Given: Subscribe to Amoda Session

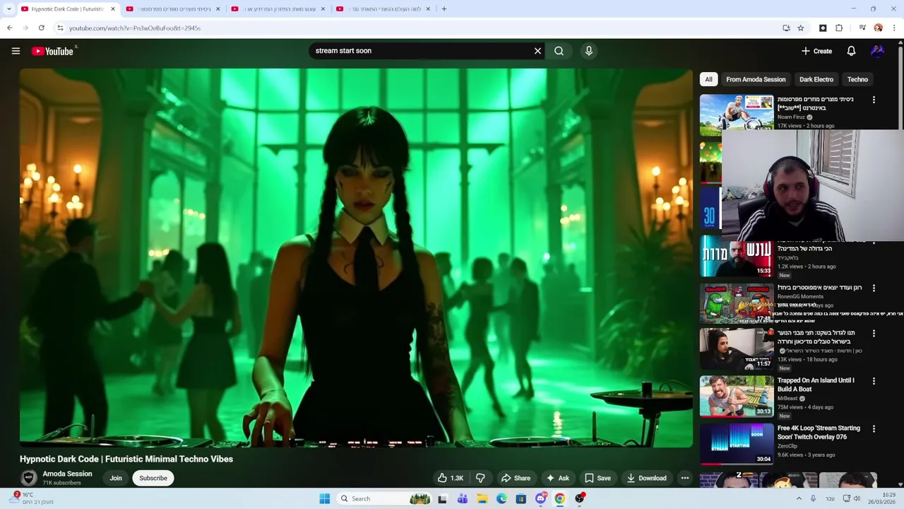Looking at the screenshot, I should point(153,478).
